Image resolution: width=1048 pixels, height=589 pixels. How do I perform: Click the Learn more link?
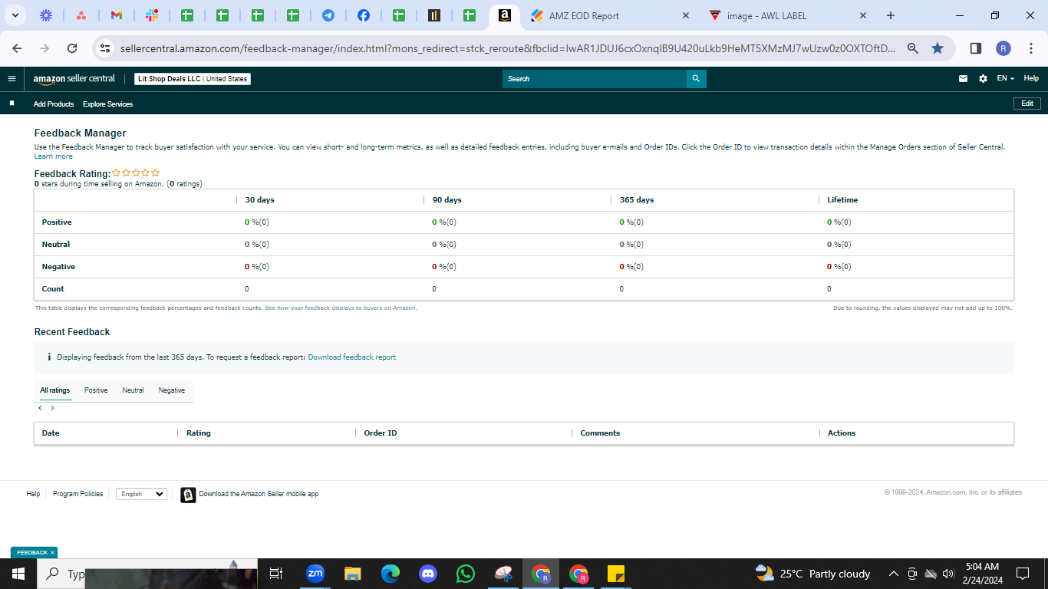click(54, 156)
